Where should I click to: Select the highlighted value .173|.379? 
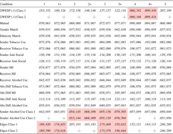click(x=105, y=131)
